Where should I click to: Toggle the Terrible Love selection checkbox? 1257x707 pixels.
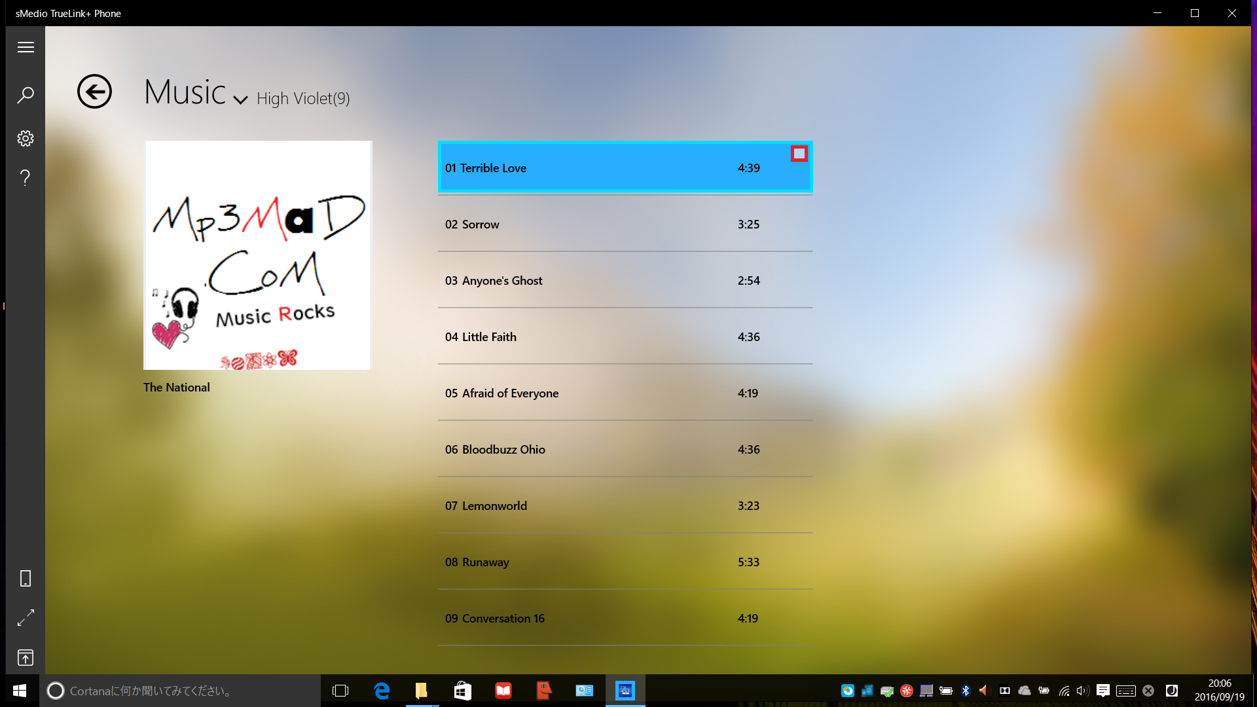[x=799, y=154]
